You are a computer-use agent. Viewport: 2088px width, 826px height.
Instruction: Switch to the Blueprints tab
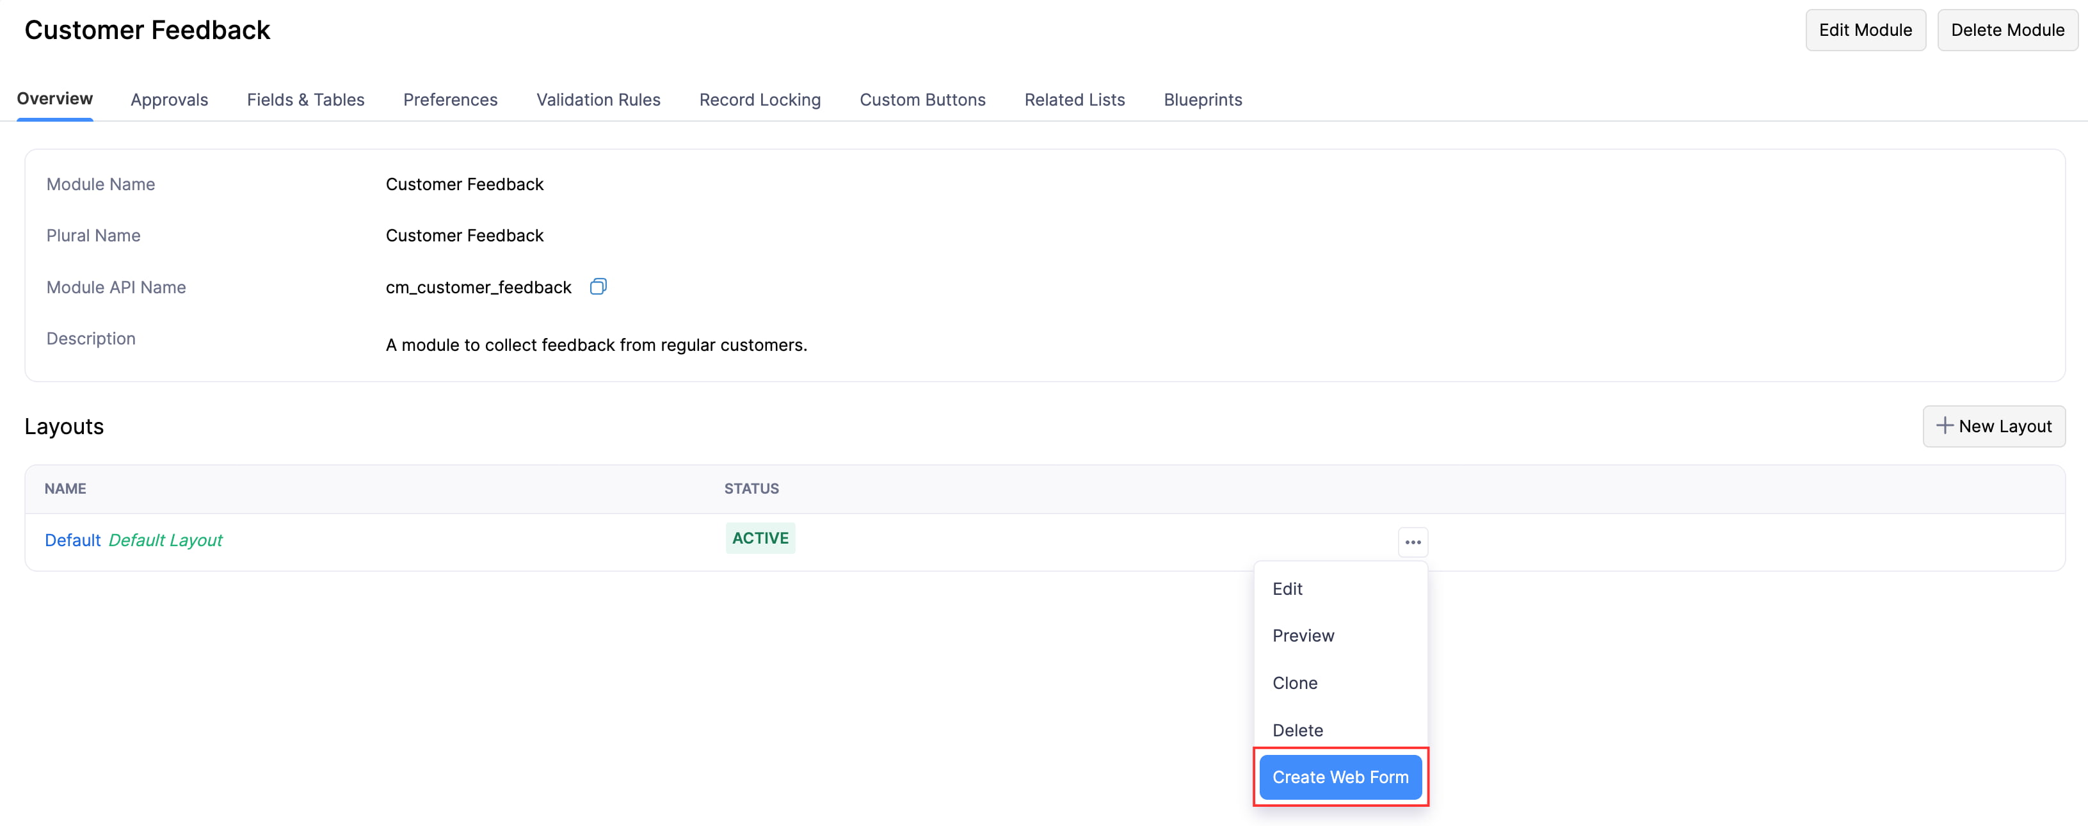(x=1203, y=99)
